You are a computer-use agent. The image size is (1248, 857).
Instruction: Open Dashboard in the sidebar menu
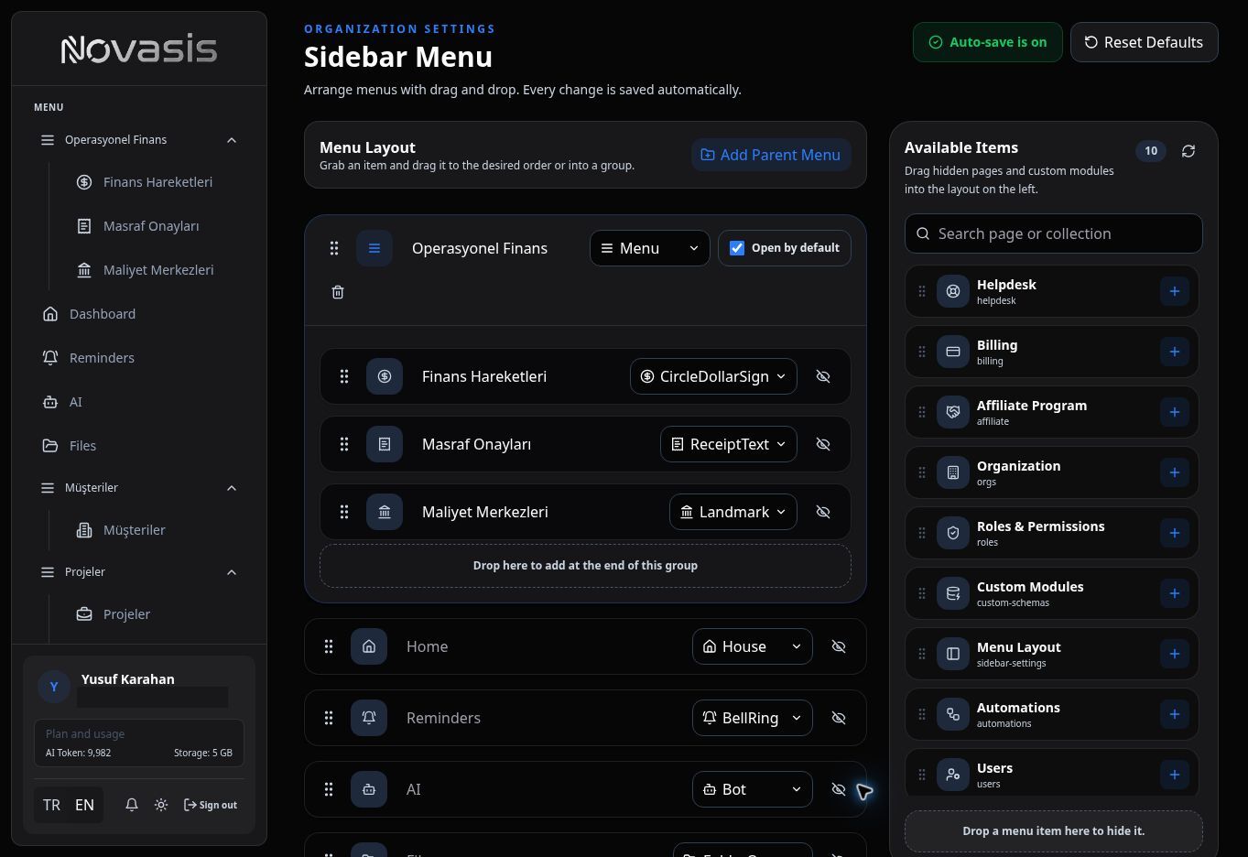(139, 314)
